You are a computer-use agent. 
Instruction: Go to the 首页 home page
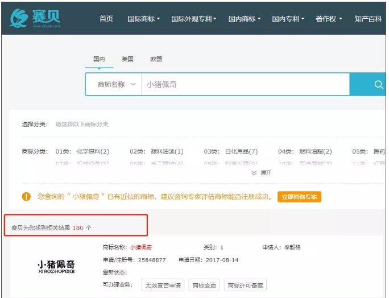106,19
